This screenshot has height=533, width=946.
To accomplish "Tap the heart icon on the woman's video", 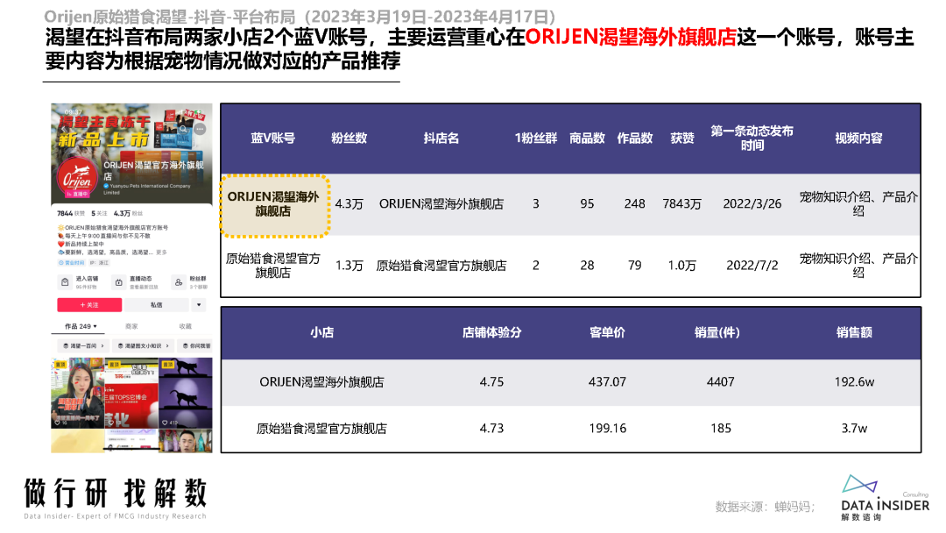I will [x=57, y=423].
